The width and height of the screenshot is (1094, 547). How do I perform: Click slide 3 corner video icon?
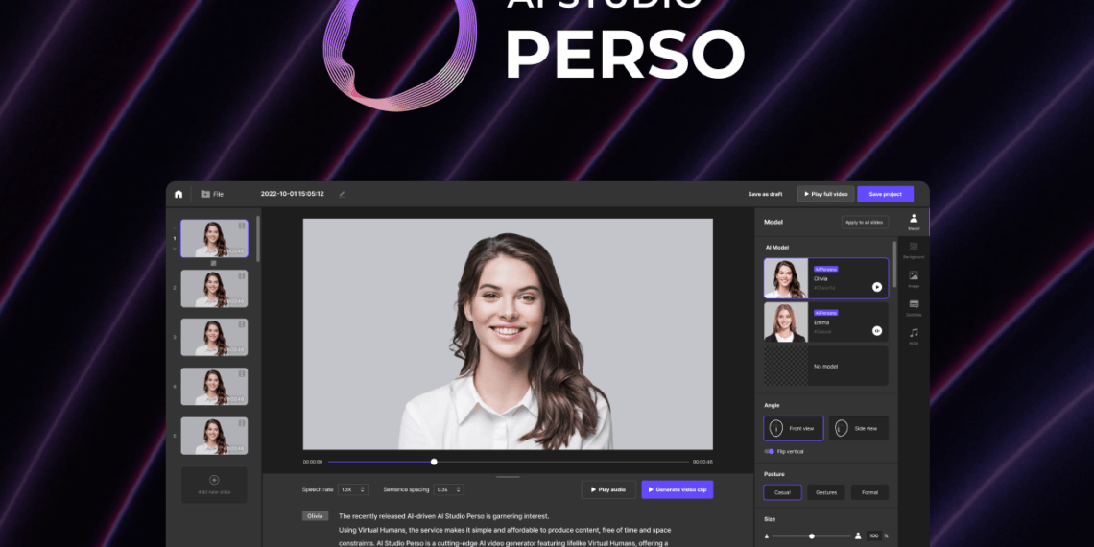242,324
